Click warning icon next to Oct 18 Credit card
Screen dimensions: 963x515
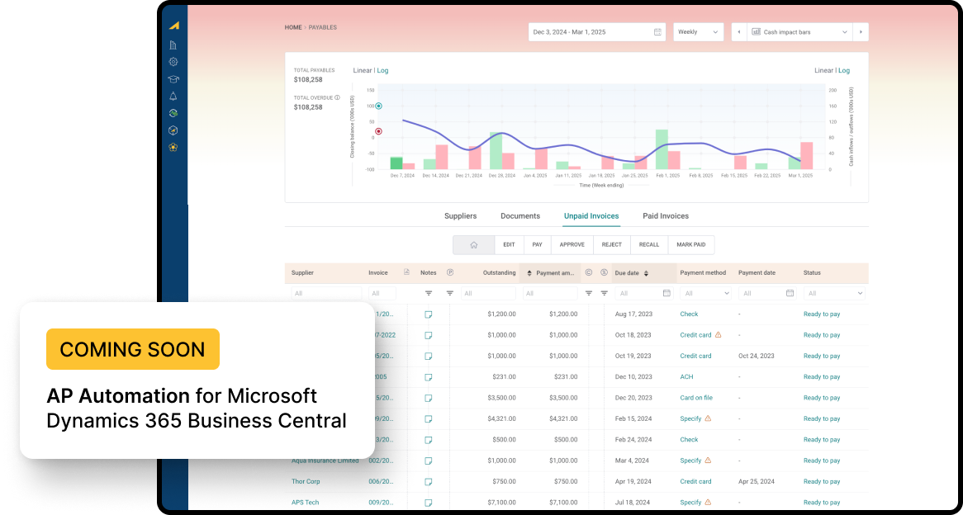[718, 335]
